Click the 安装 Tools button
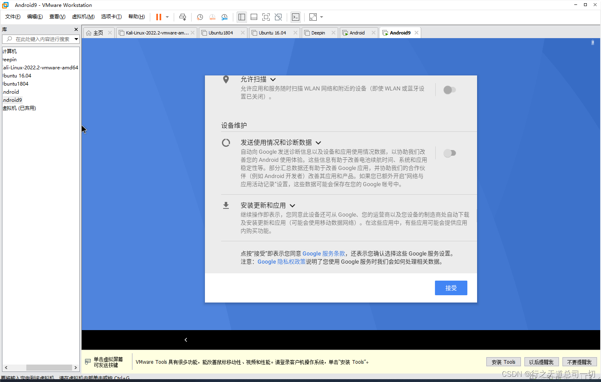Viewport: 601px width, 382px height. coord(503,362)
